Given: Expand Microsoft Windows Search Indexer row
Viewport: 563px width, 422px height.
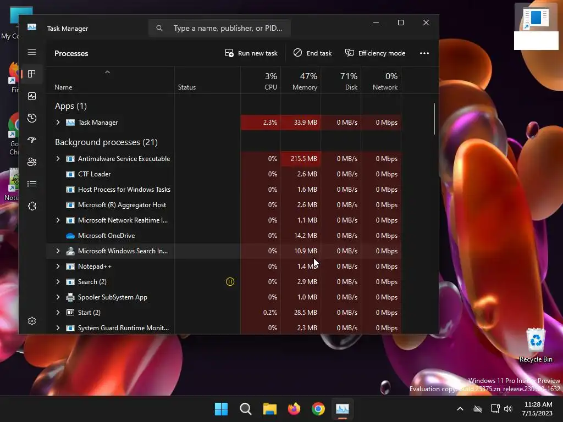Looking at the screenshot, I should [x=58, y=251].
